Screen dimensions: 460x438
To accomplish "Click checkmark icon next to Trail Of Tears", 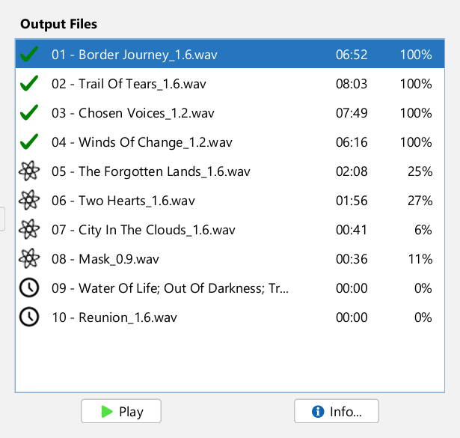I will pyautogui.click(x=29, y=84).
